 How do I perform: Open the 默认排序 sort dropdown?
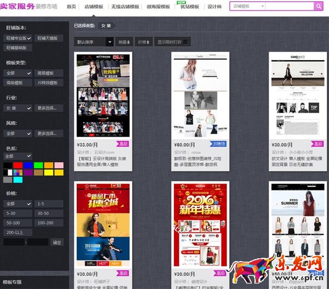point(94,42)
